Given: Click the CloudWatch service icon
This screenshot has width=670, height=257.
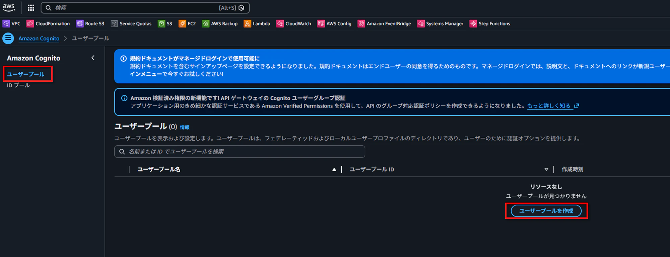Looking at the screenshot, I should (x=280, y=23).
